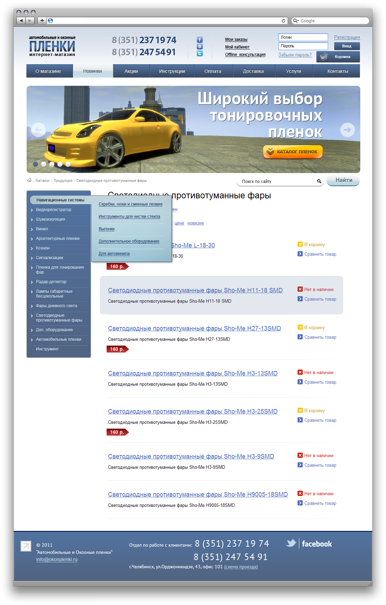Open the Регистрация link
This screenshot has height=605, width=386.
pyautogui.click(x=347, y=37)
